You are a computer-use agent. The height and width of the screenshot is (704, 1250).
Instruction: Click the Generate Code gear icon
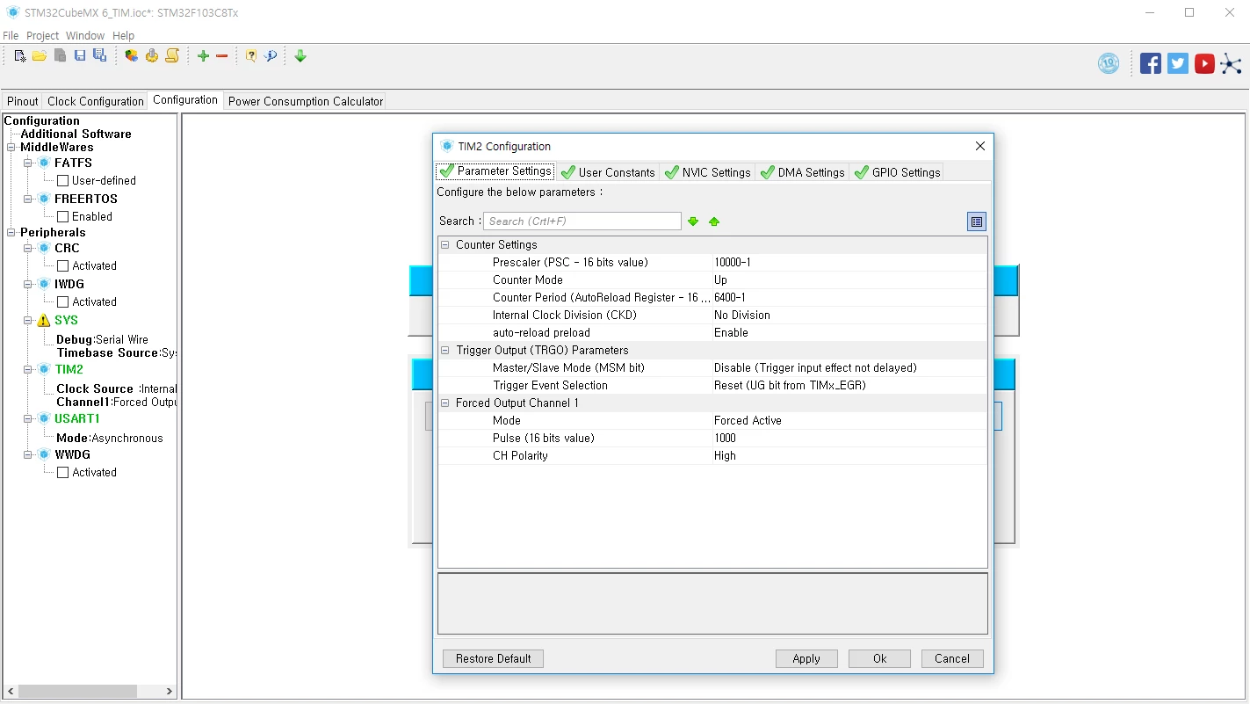pyautogui.click(x=152, y=56)
